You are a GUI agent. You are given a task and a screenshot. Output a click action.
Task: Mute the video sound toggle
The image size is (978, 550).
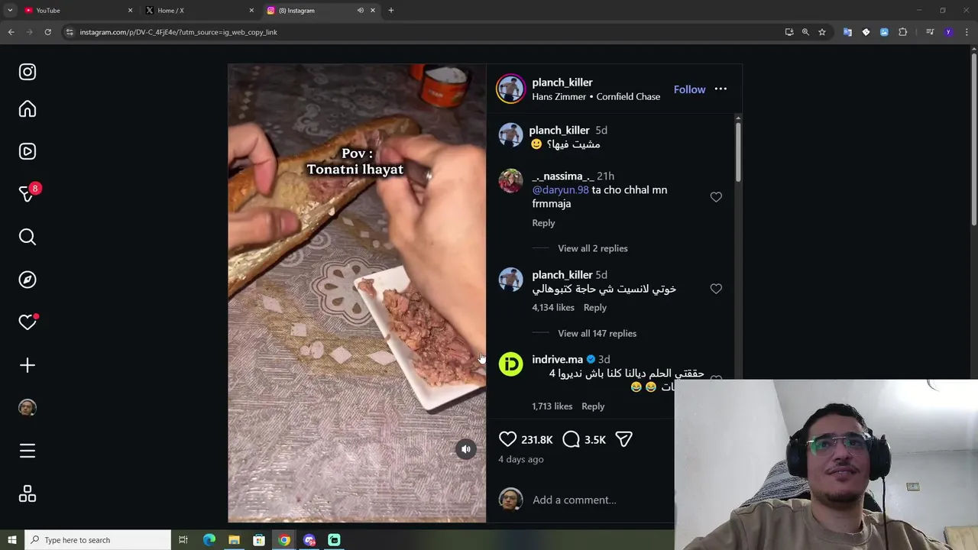[x=466, y=449]
